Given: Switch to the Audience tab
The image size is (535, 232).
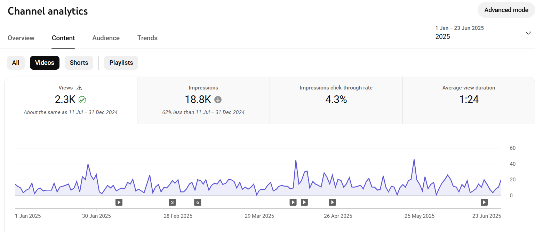Looking at the screenshot, I should pyautogui.click(x=106, y=38).
